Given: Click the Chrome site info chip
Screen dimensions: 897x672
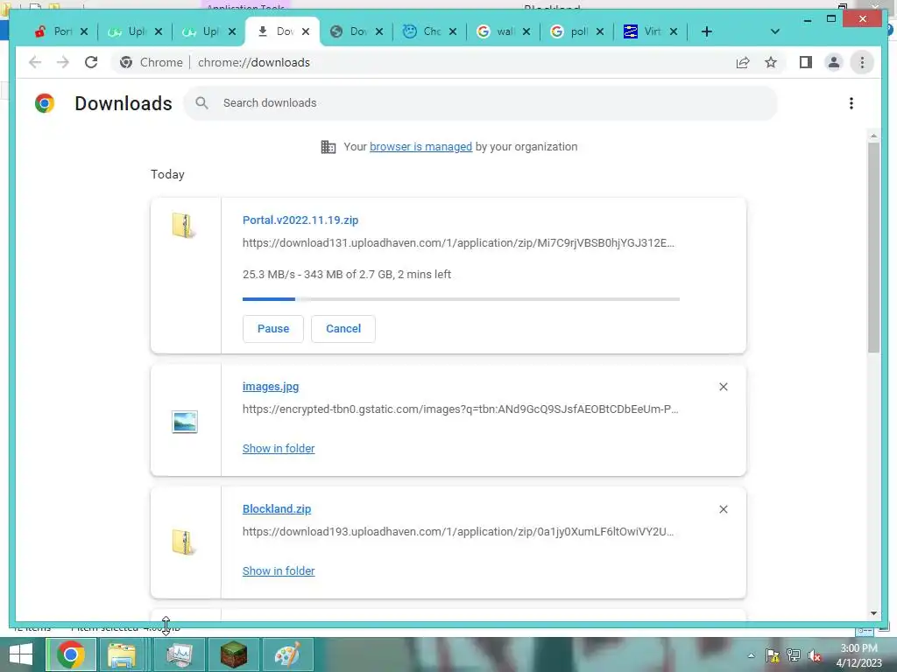Looking at the screenshot, I should click(152, 62).
